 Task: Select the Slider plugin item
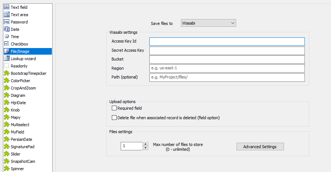point(15,154)
